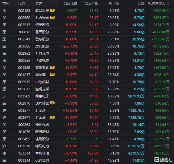Click net buy value -183.62万
This screenshot has height=164, width=174.
pos(162,153)
